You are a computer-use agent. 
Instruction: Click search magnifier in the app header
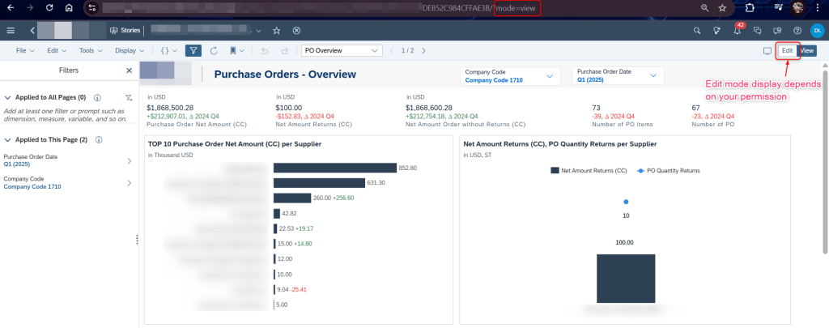(x=697, y=31)
